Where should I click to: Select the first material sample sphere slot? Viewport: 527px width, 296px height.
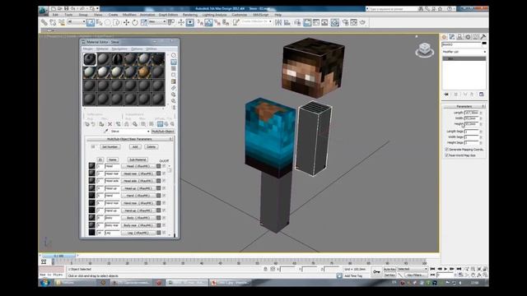pyautogui.click(x=90, y=59)
